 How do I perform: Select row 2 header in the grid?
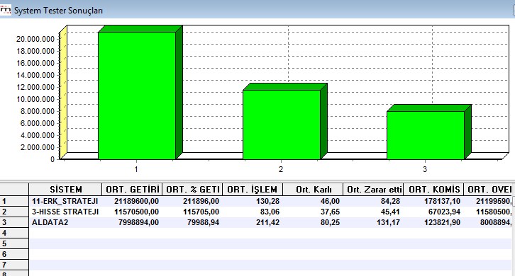pos(14,212)
